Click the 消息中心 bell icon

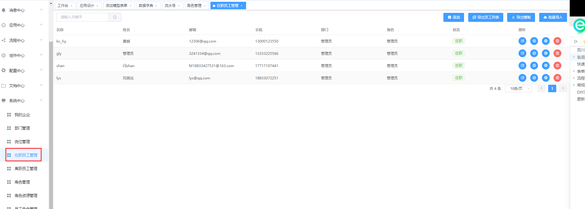point(4,10)
